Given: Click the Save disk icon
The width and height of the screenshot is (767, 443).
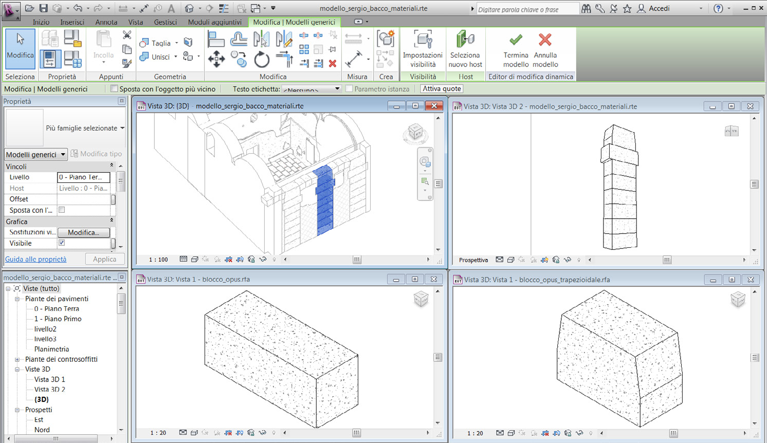Looking at the screenshot, I should [44, 8].
